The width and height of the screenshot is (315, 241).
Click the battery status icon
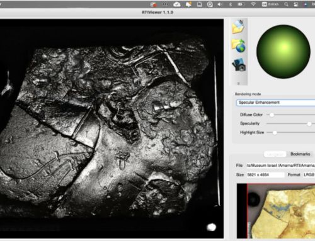click(x=241, y=4)
